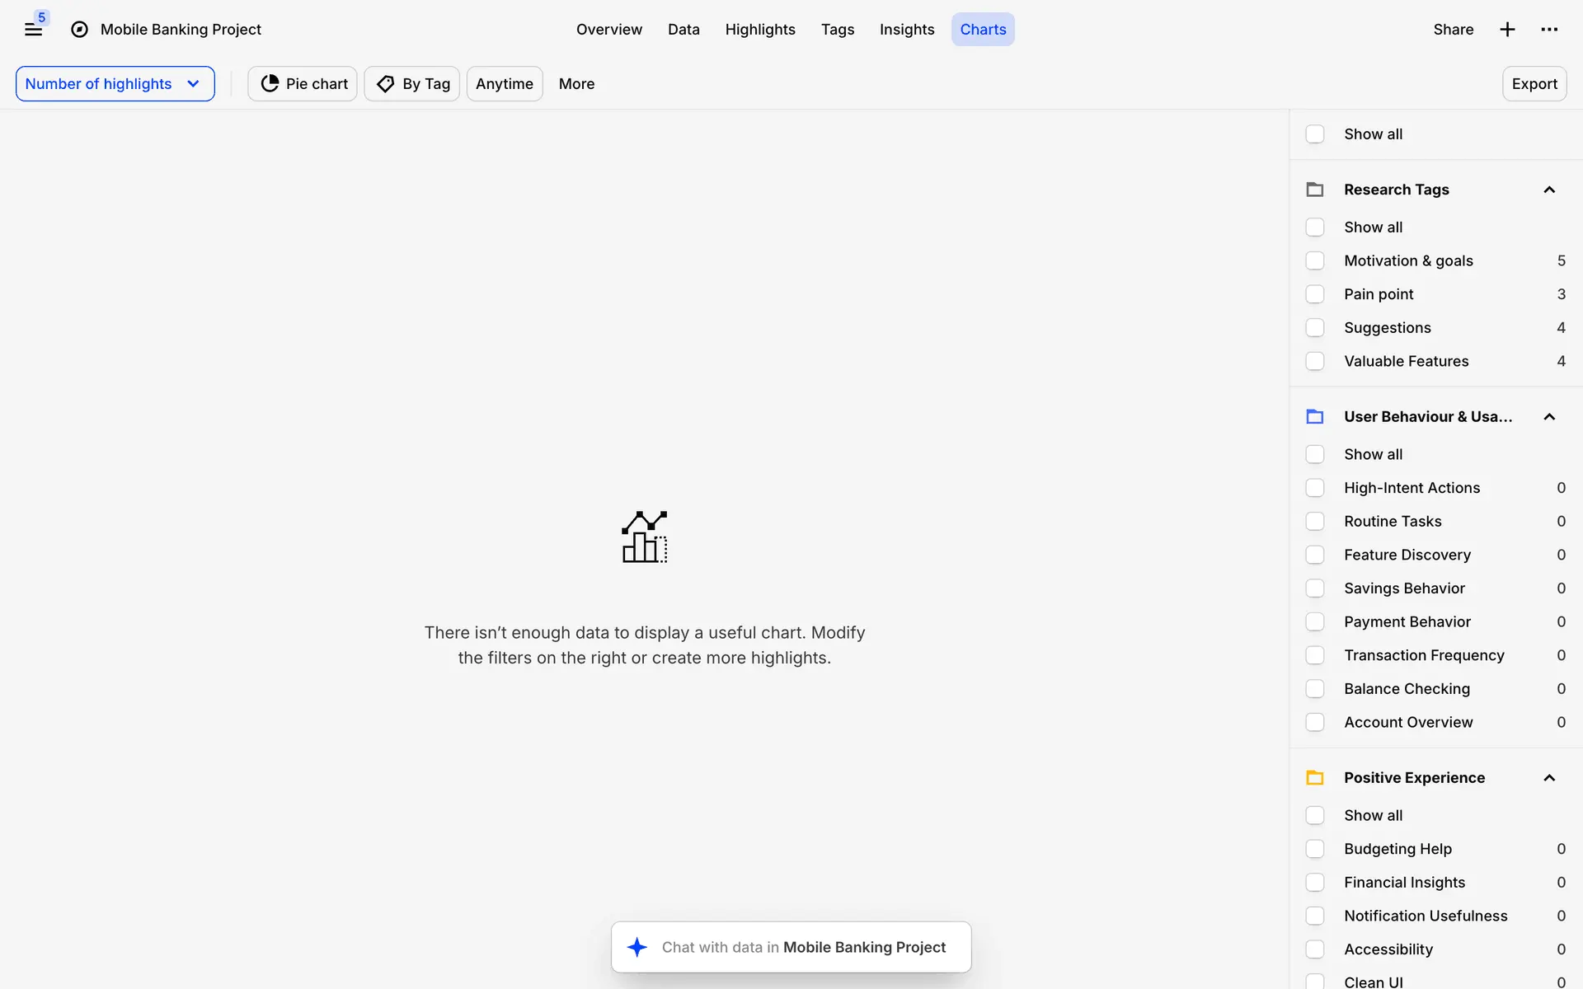Switch to the Insights tab

(x=906, y=30)
